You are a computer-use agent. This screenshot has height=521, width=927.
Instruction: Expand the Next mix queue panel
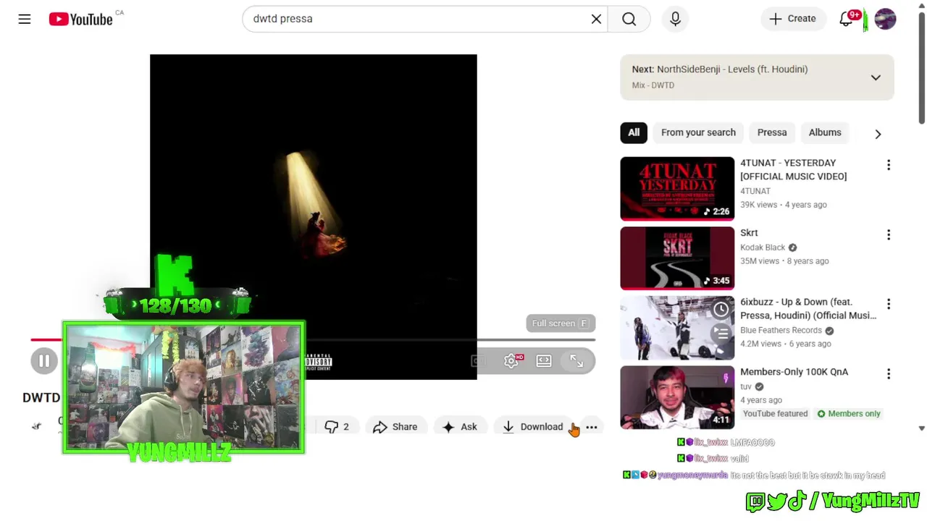coord(876,77)
